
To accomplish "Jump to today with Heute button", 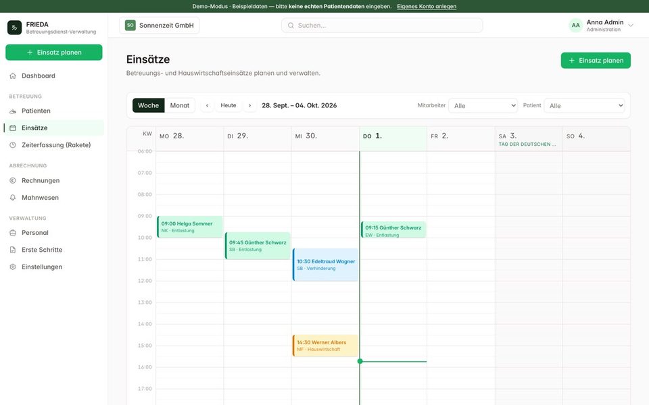I will click(228, 105).
